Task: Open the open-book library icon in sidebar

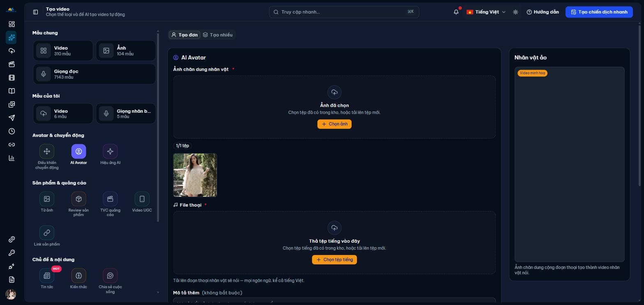Action: (11, 91)
